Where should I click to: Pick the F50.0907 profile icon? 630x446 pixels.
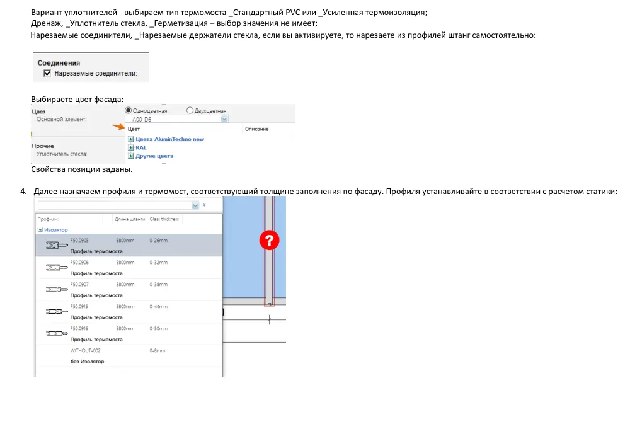coord(57,289)
